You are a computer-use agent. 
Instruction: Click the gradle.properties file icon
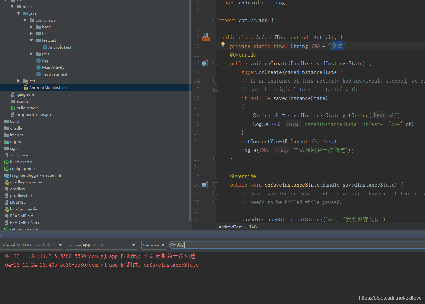tap(6, 182)
